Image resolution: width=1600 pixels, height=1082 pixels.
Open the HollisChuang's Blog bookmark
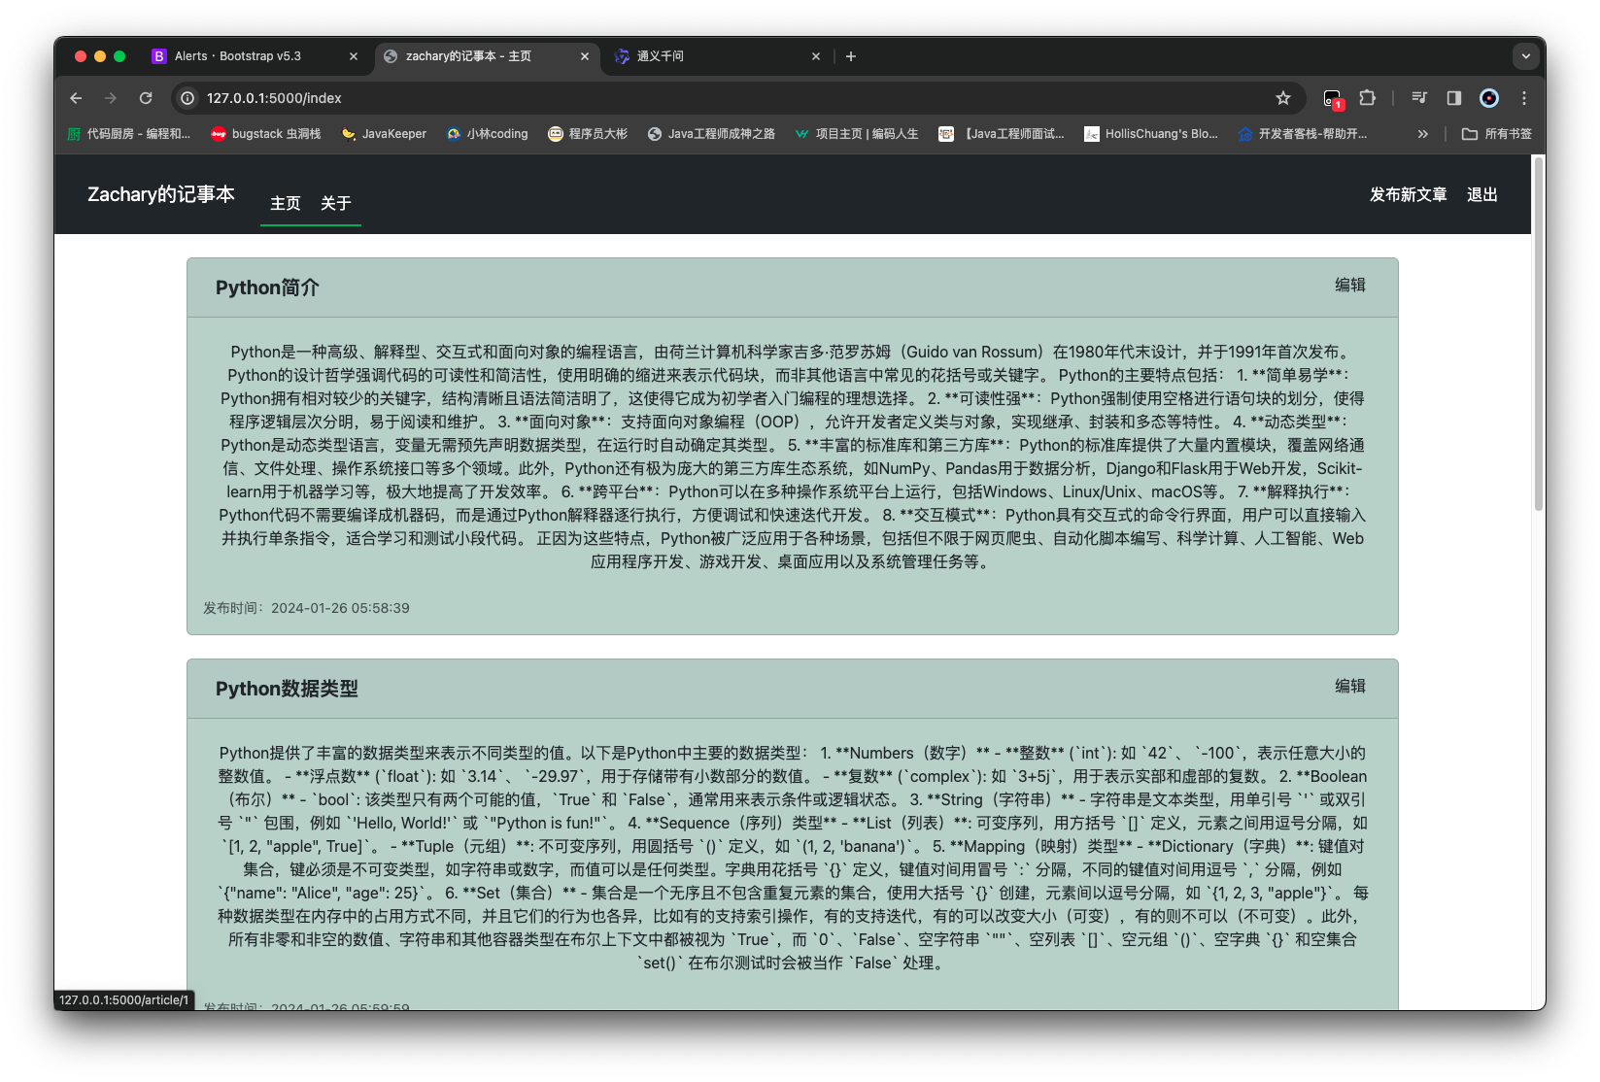(1151, 134)
